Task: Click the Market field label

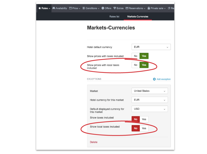Action: [x=94, y=91]
